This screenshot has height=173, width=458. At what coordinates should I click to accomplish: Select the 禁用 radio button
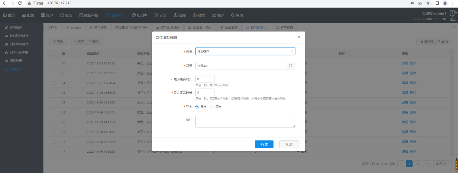coord(212,107)
